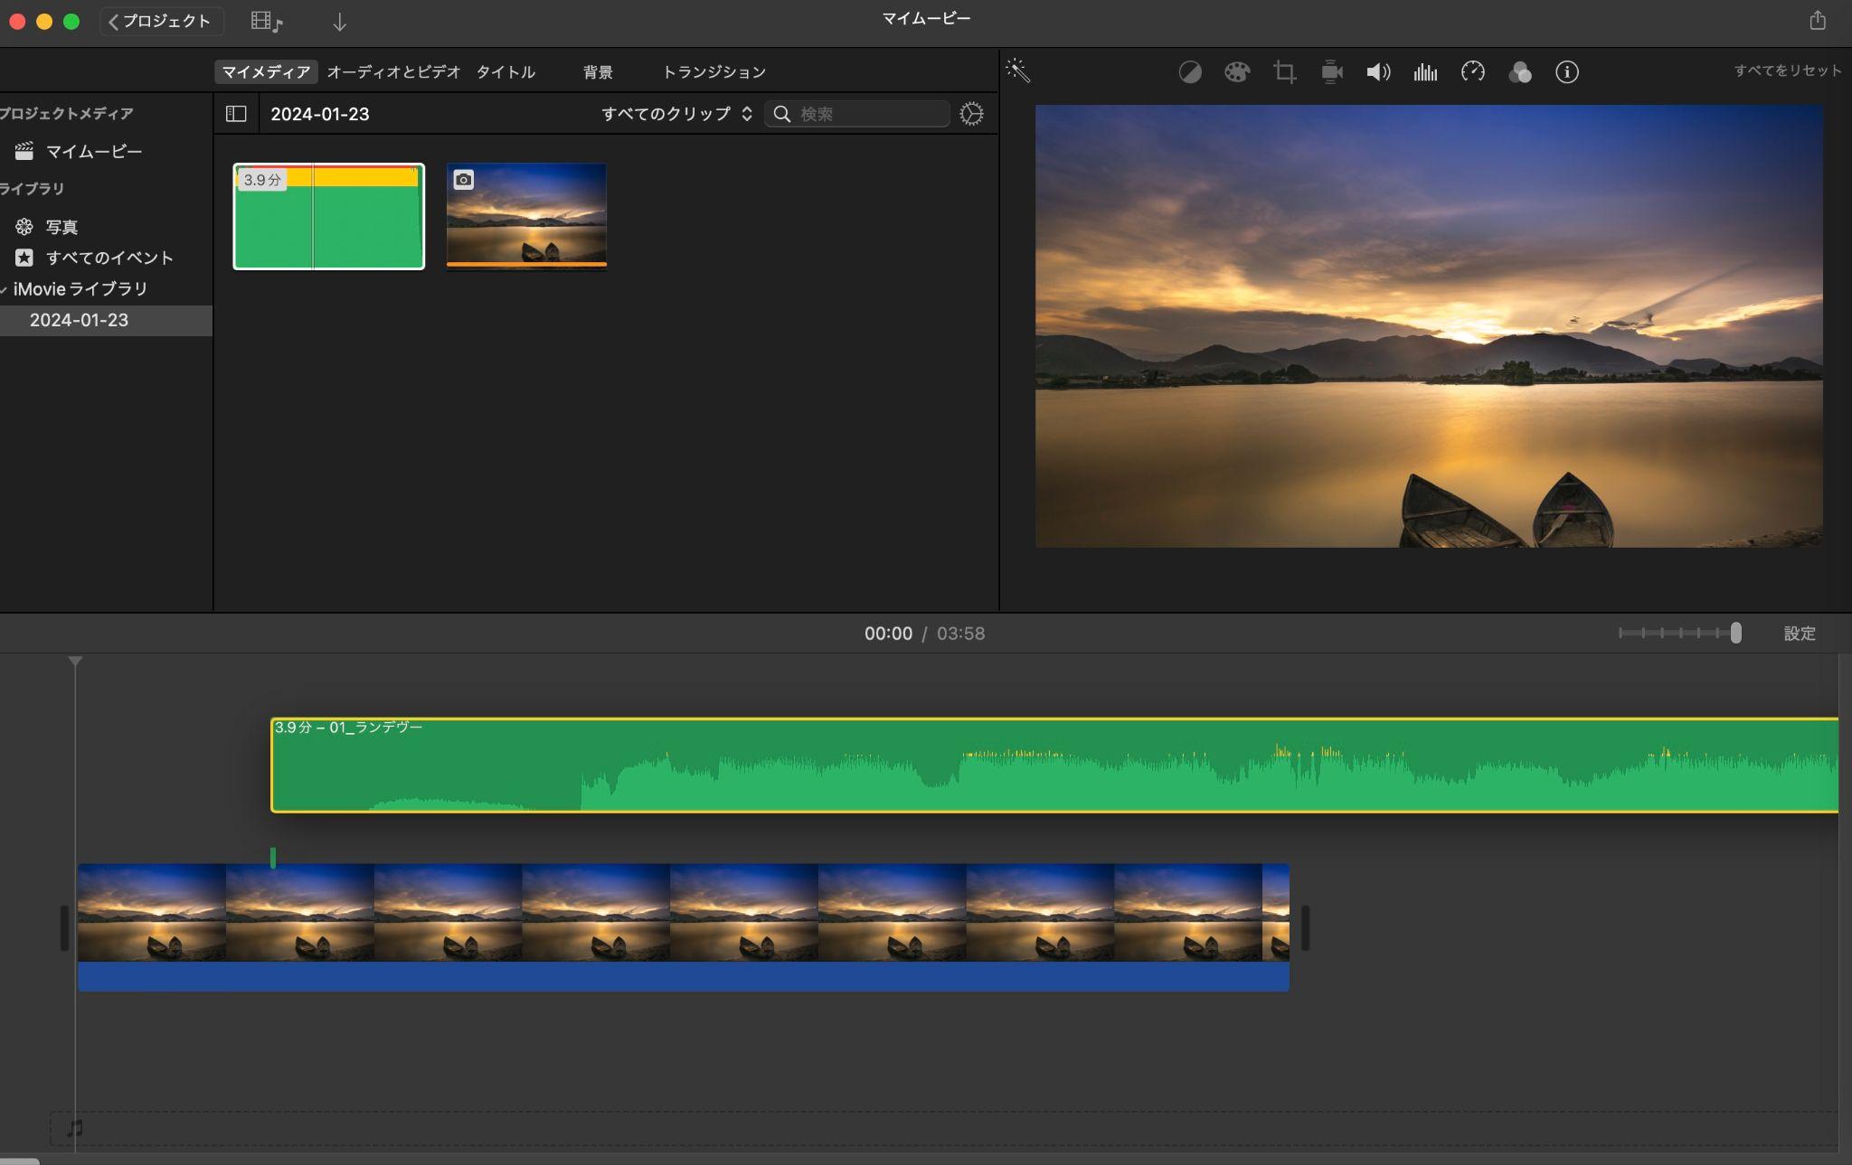The image size is (1852, 1165).
Task: Open the stabilization camera tool
Action: pos(1332,72)
